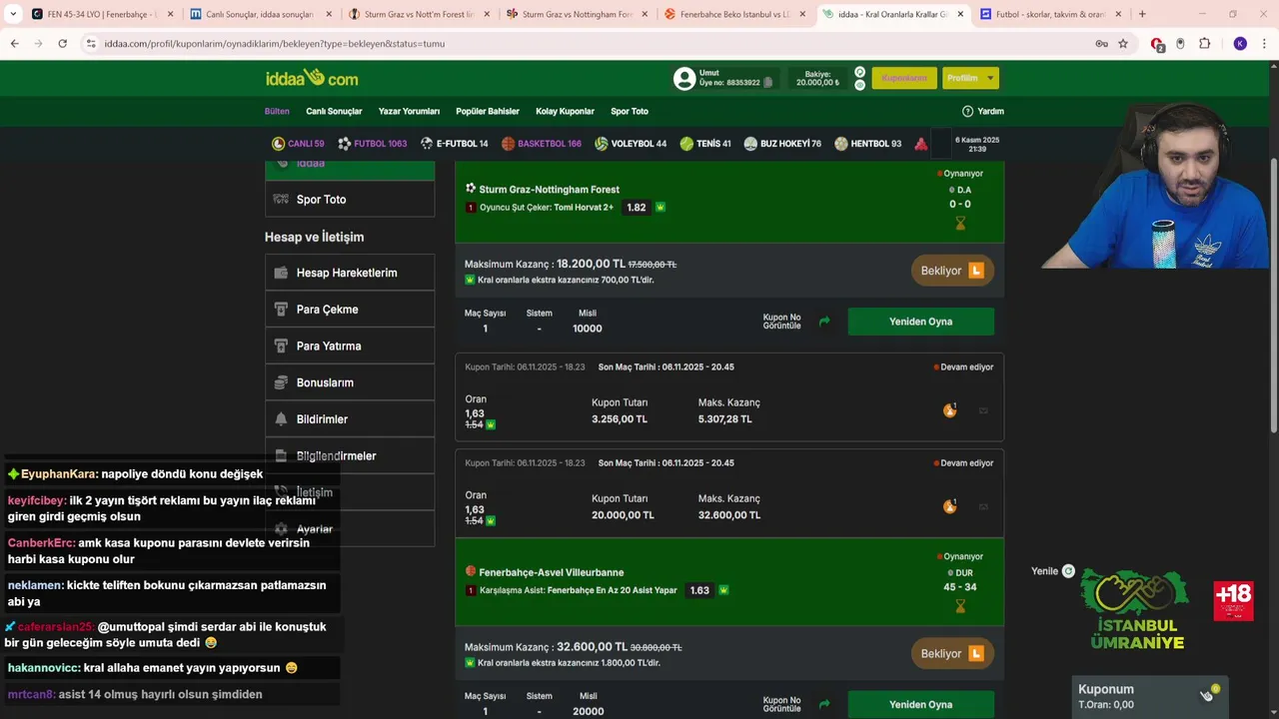Viewport: 1279px width, 719px height.
Task: Select BUZ HOKEYİ 76 sport category
Action: pyautogui.click(x=782, y=144)
